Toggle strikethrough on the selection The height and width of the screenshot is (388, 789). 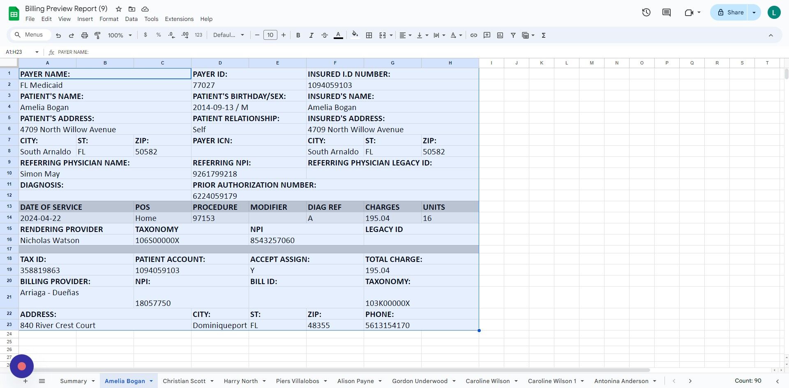tap(324, 35)
